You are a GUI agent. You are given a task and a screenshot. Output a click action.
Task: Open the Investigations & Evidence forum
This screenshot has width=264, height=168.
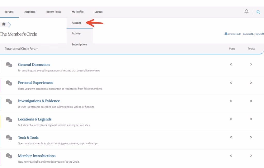pyautogui.click(x=39, y=101)
